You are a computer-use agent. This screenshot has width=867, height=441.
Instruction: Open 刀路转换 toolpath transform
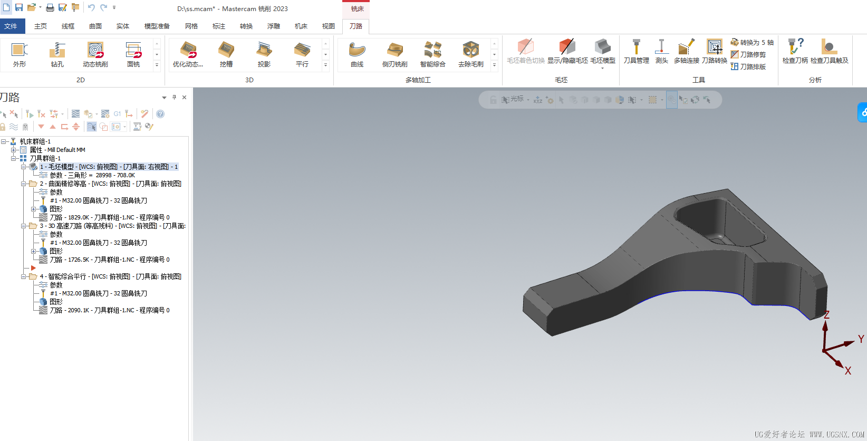click(x=715, y=52)
